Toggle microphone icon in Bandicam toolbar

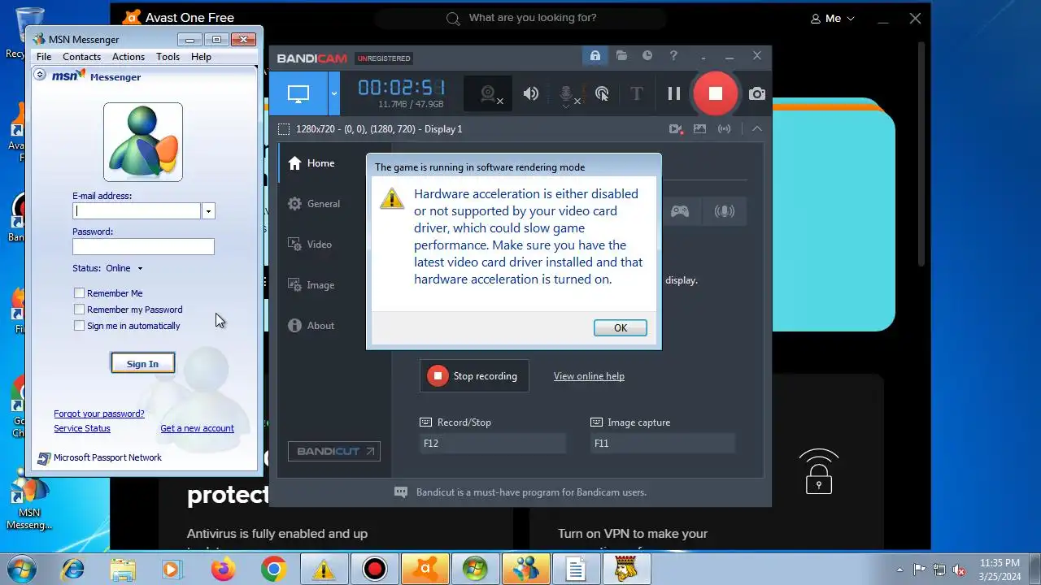[x=567, y=94]
